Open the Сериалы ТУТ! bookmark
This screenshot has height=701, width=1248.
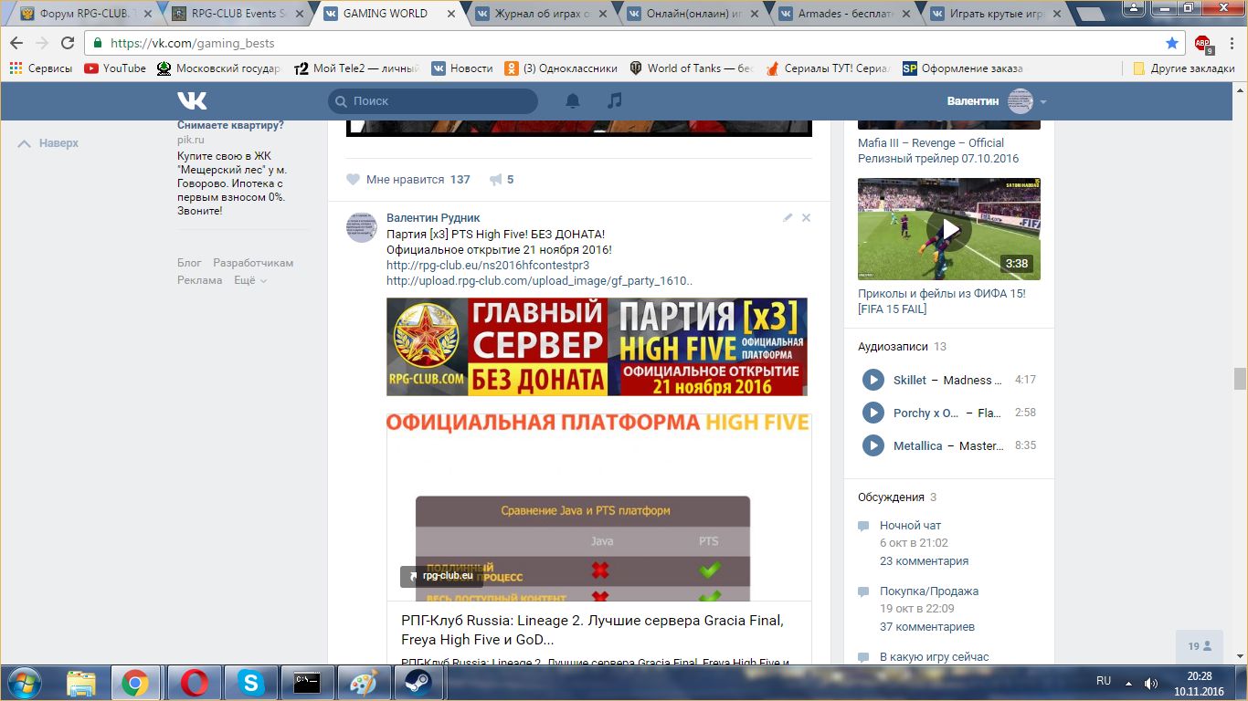point(829,68)
